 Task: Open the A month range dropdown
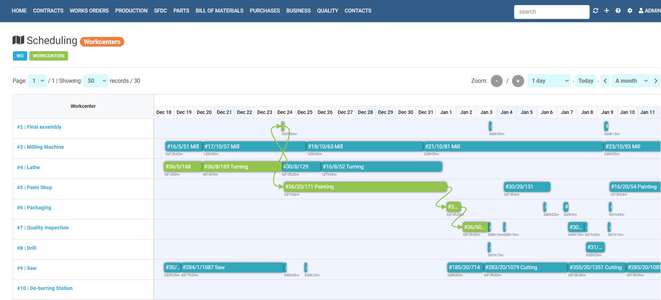(631, 81)
